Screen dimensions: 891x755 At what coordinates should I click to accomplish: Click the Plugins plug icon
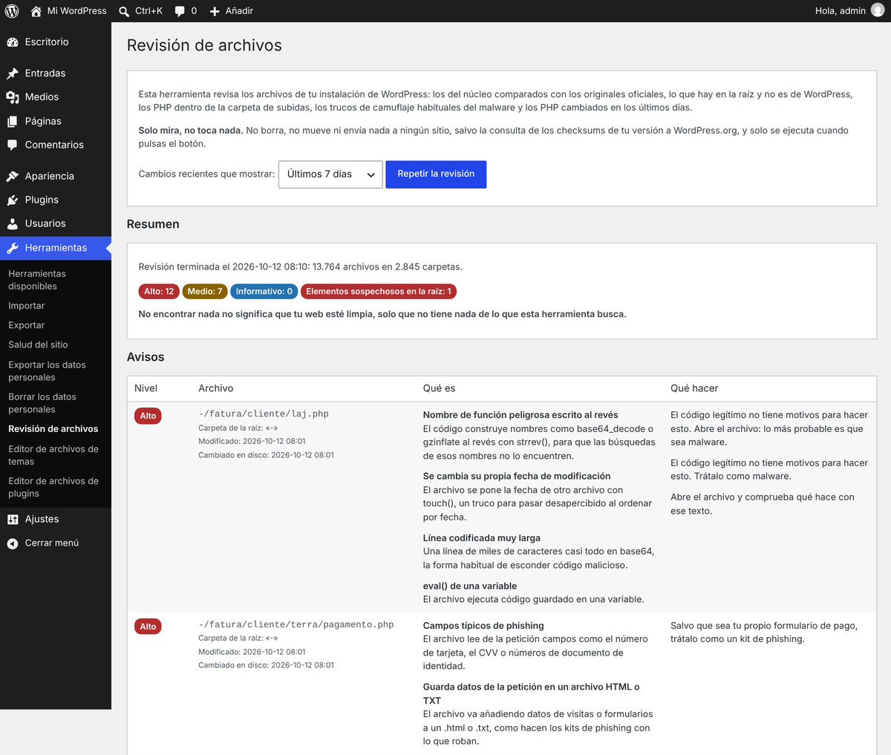(x=13, y=200)
